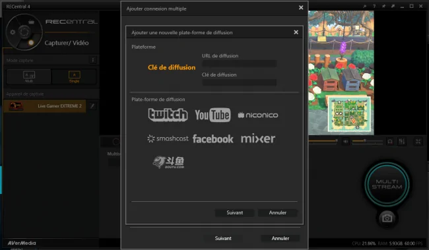This screenshot has height=250, width=429.
Task: Adjust the audio volume slider
Action: pyautogui.click(x=368, y=141)
